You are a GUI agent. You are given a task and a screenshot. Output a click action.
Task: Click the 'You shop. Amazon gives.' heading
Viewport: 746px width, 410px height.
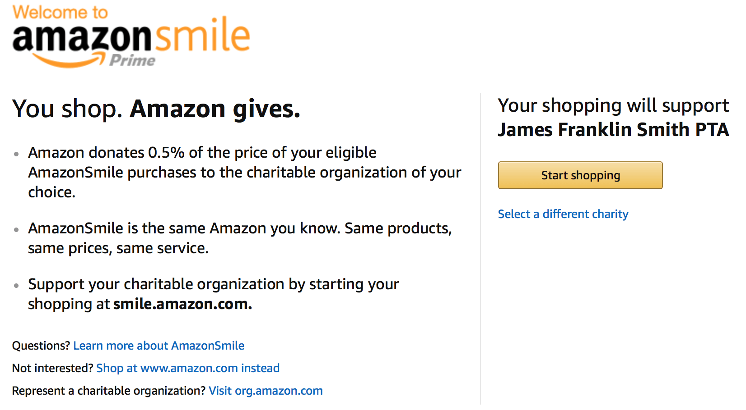[156, 109]
